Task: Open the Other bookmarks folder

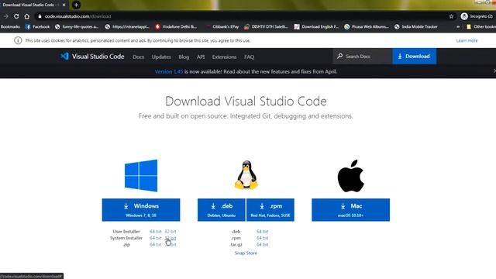Action: tap(480, 27)
